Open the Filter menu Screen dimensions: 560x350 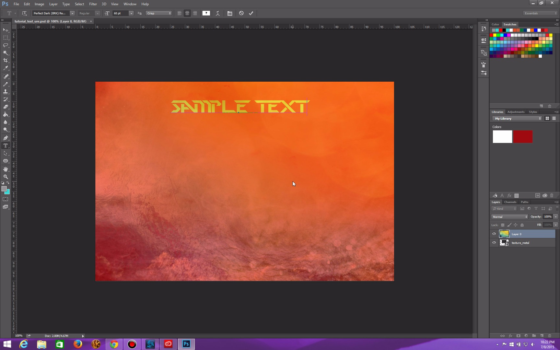(x=93, y=4)
